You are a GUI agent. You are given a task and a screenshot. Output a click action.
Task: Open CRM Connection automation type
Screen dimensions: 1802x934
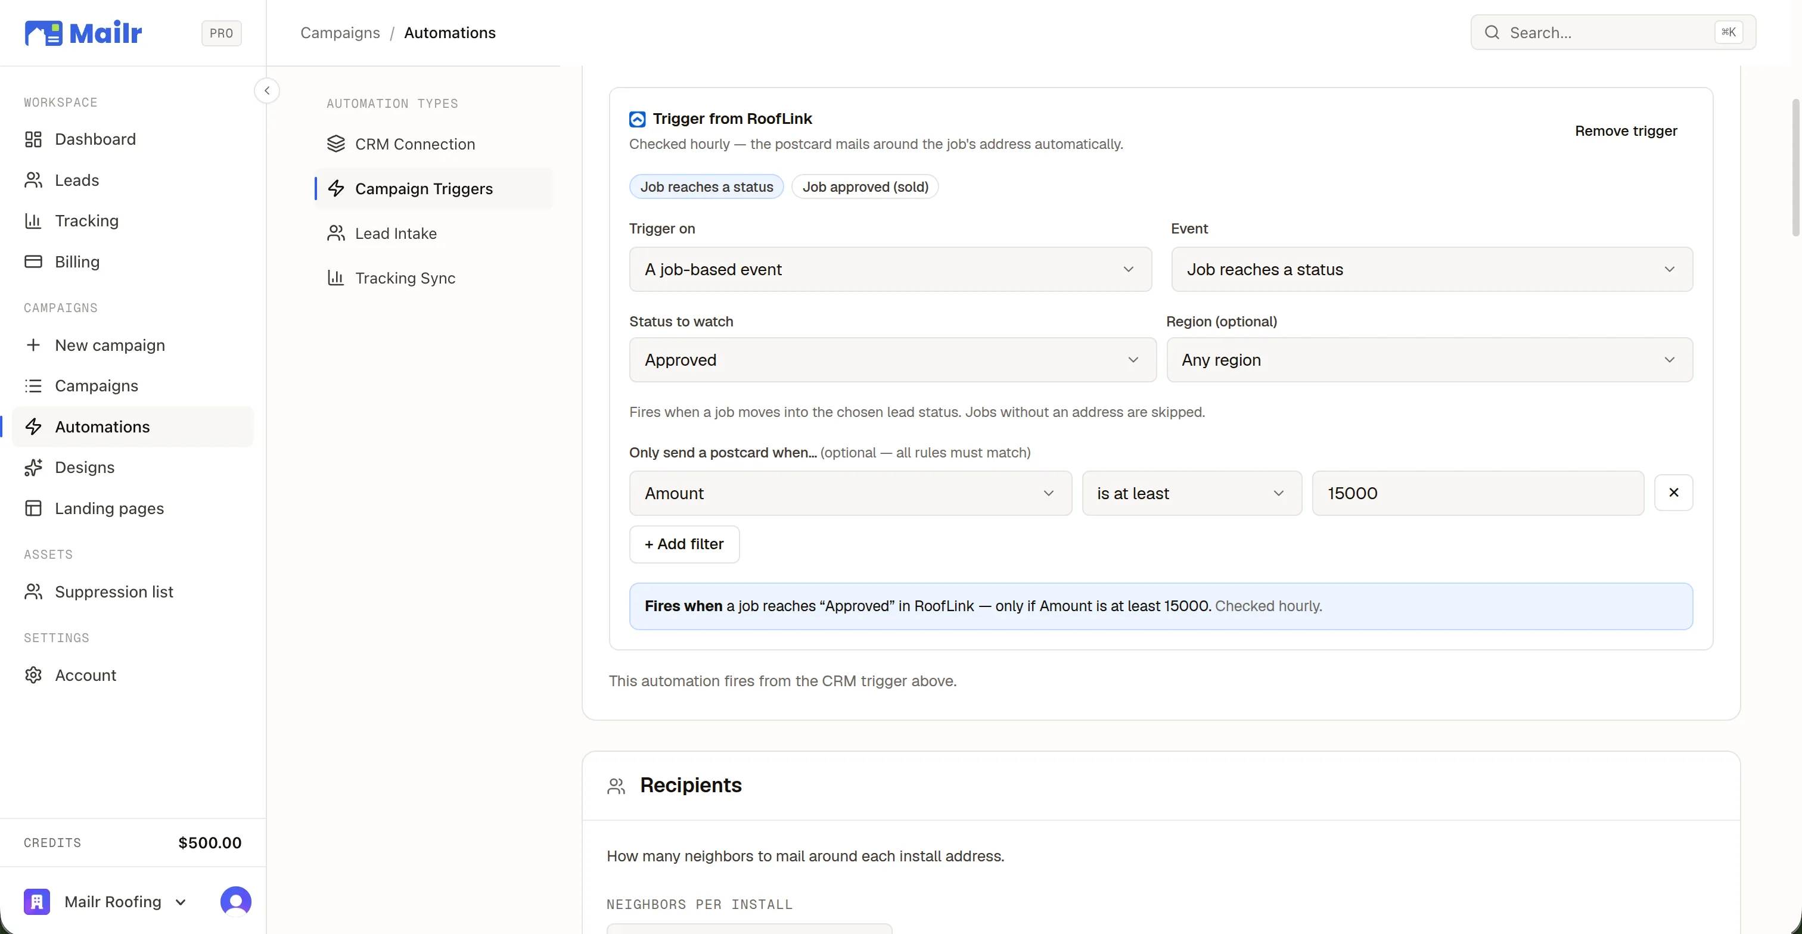434,144
